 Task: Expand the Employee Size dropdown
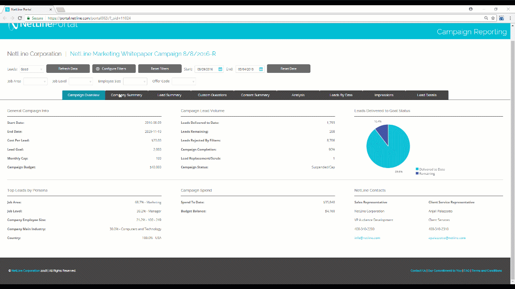pyautogui.click(x=135, y=81)
